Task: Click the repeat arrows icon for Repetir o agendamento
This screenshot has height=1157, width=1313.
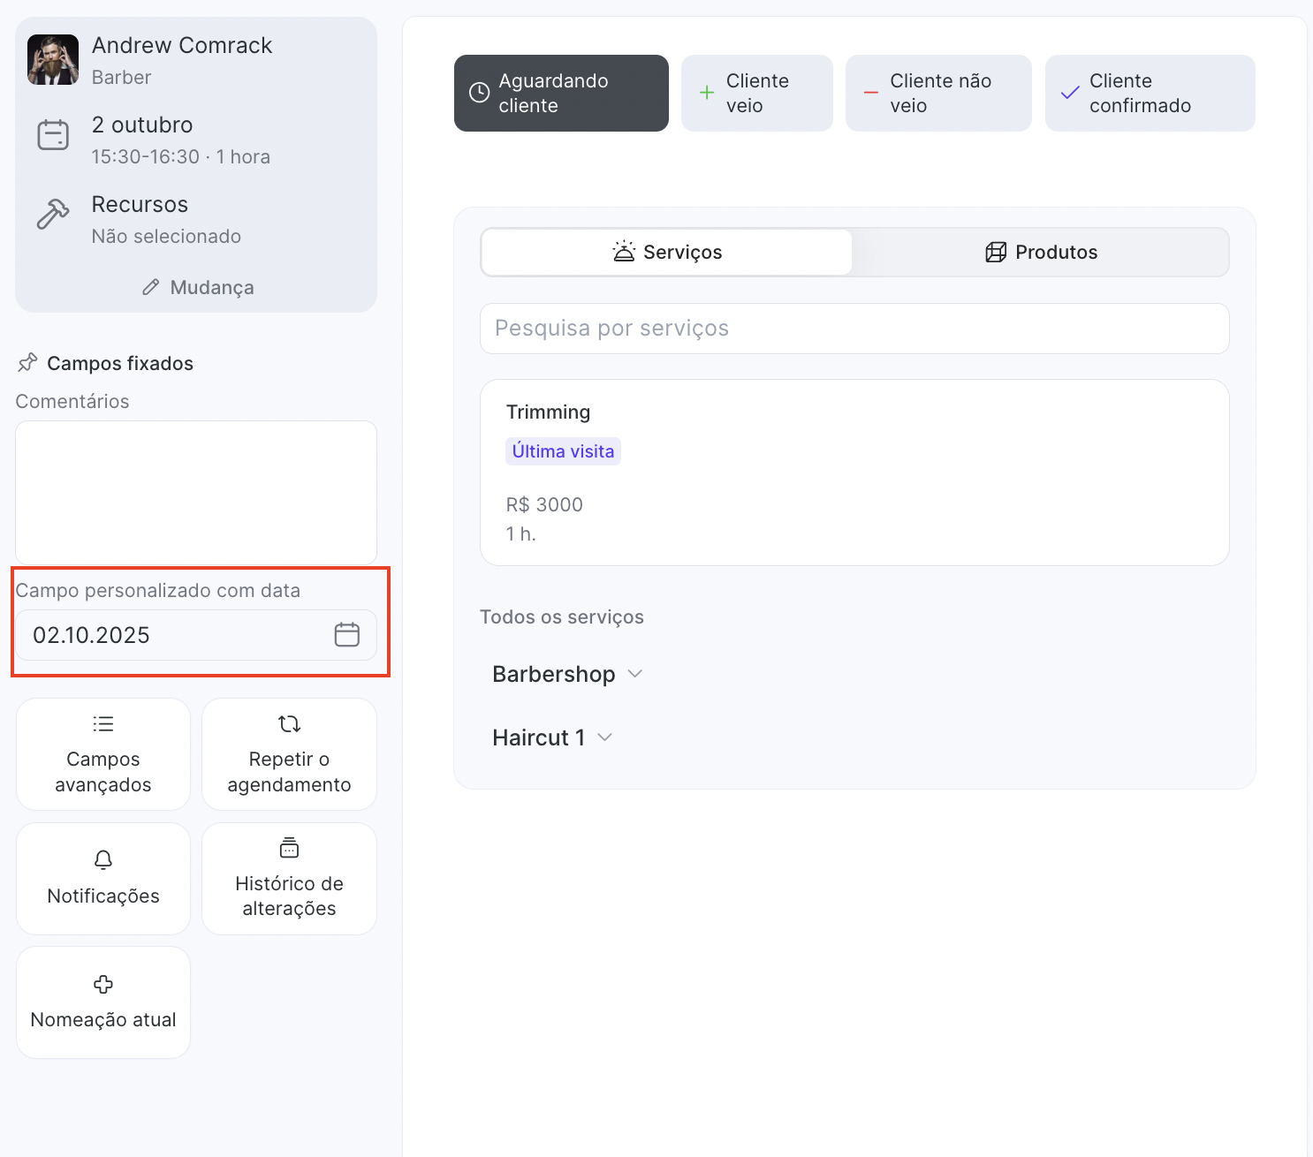Action: coord(289,724)
